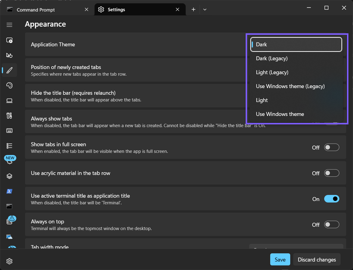Open the sidebar item marked NEW
Screen dimensions: 353x270
[x=10, y=160]
